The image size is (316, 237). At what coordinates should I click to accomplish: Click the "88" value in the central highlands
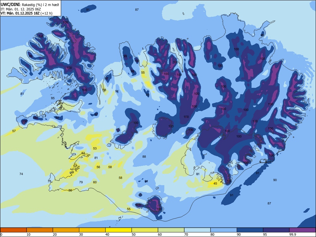(144, 157)
